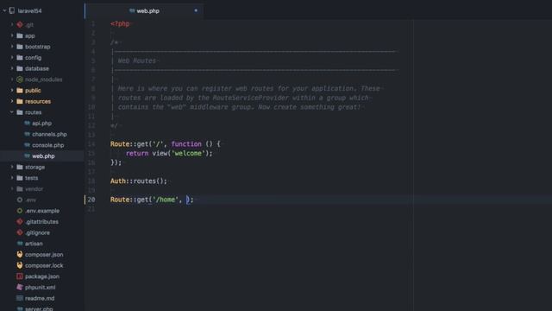Click the 'welcome' string in code
This screenshot has height=311, width=552.
pos(188,153)
